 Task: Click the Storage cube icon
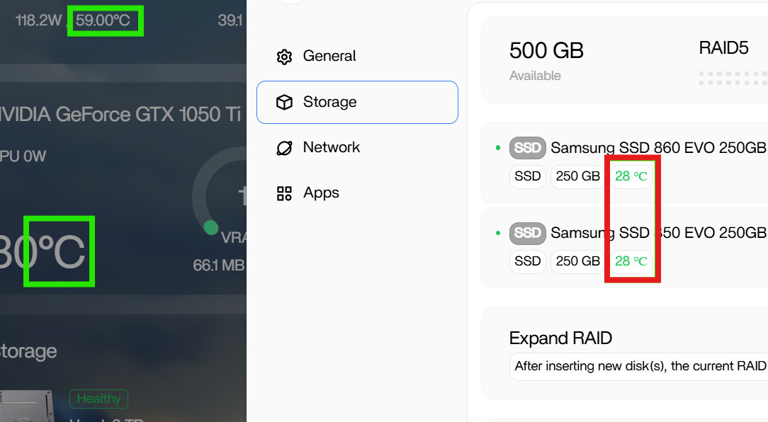tap(284, 103)
